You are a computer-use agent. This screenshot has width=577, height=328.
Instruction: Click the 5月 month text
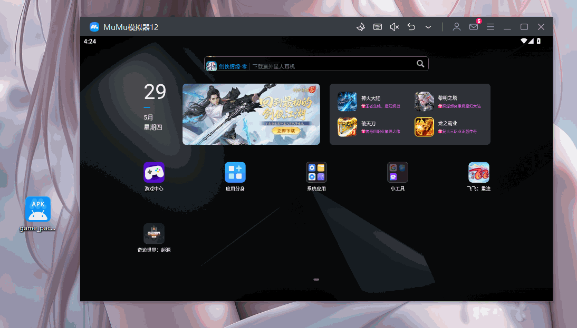148,117
